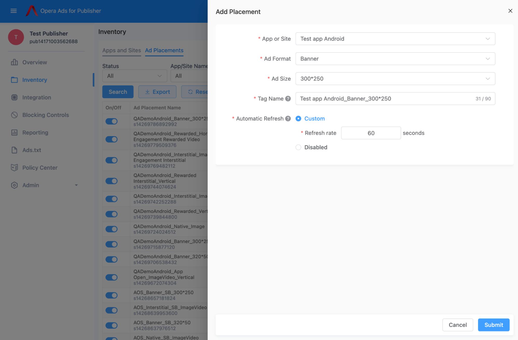Submit the new placement

[x=493, y=325]
